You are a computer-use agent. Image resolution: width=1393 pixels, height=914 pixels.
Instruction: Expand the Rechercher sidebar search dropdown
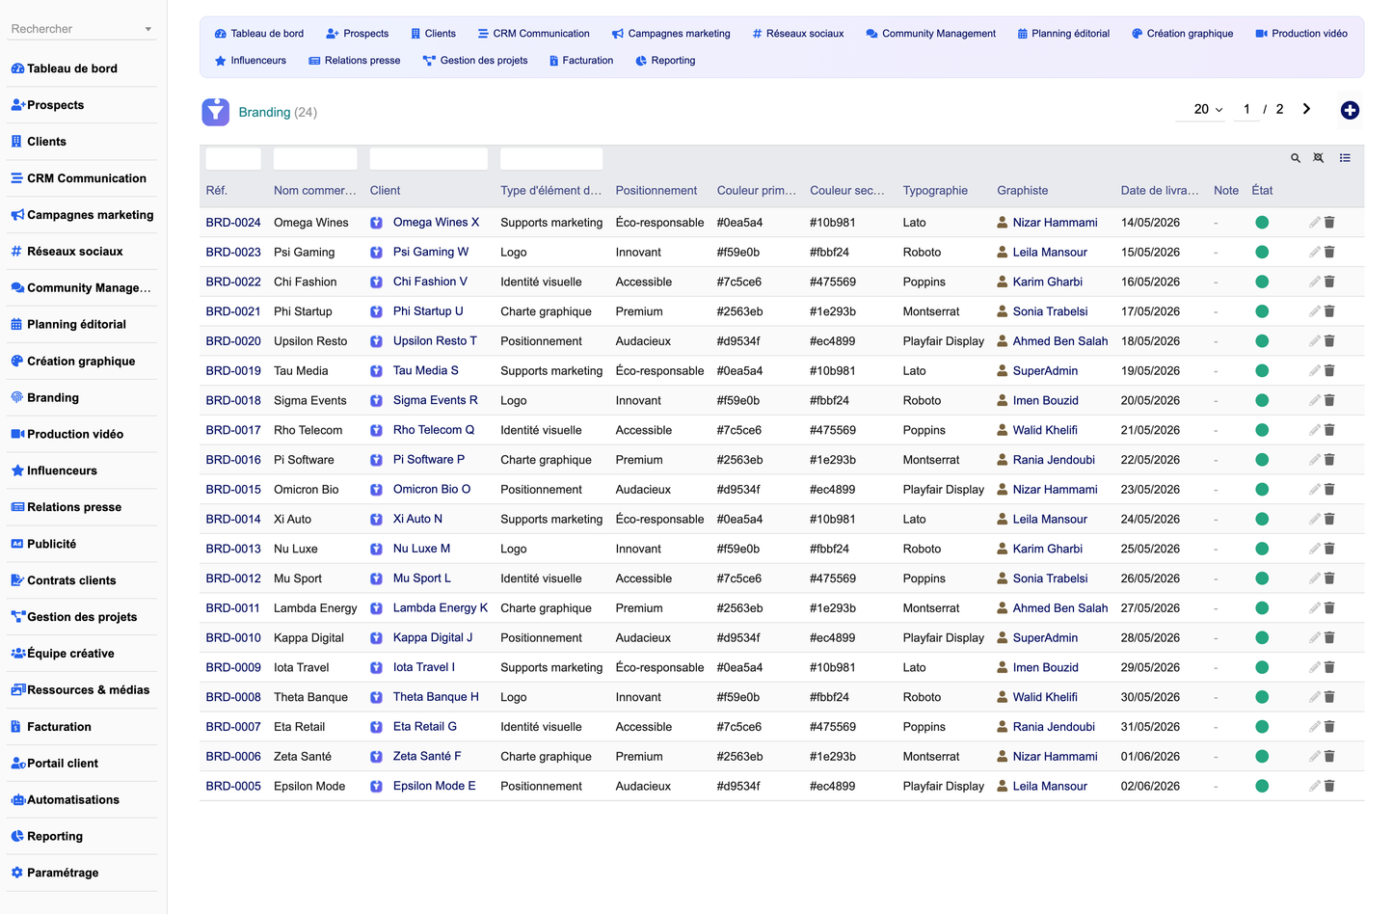tap(147, 29)
